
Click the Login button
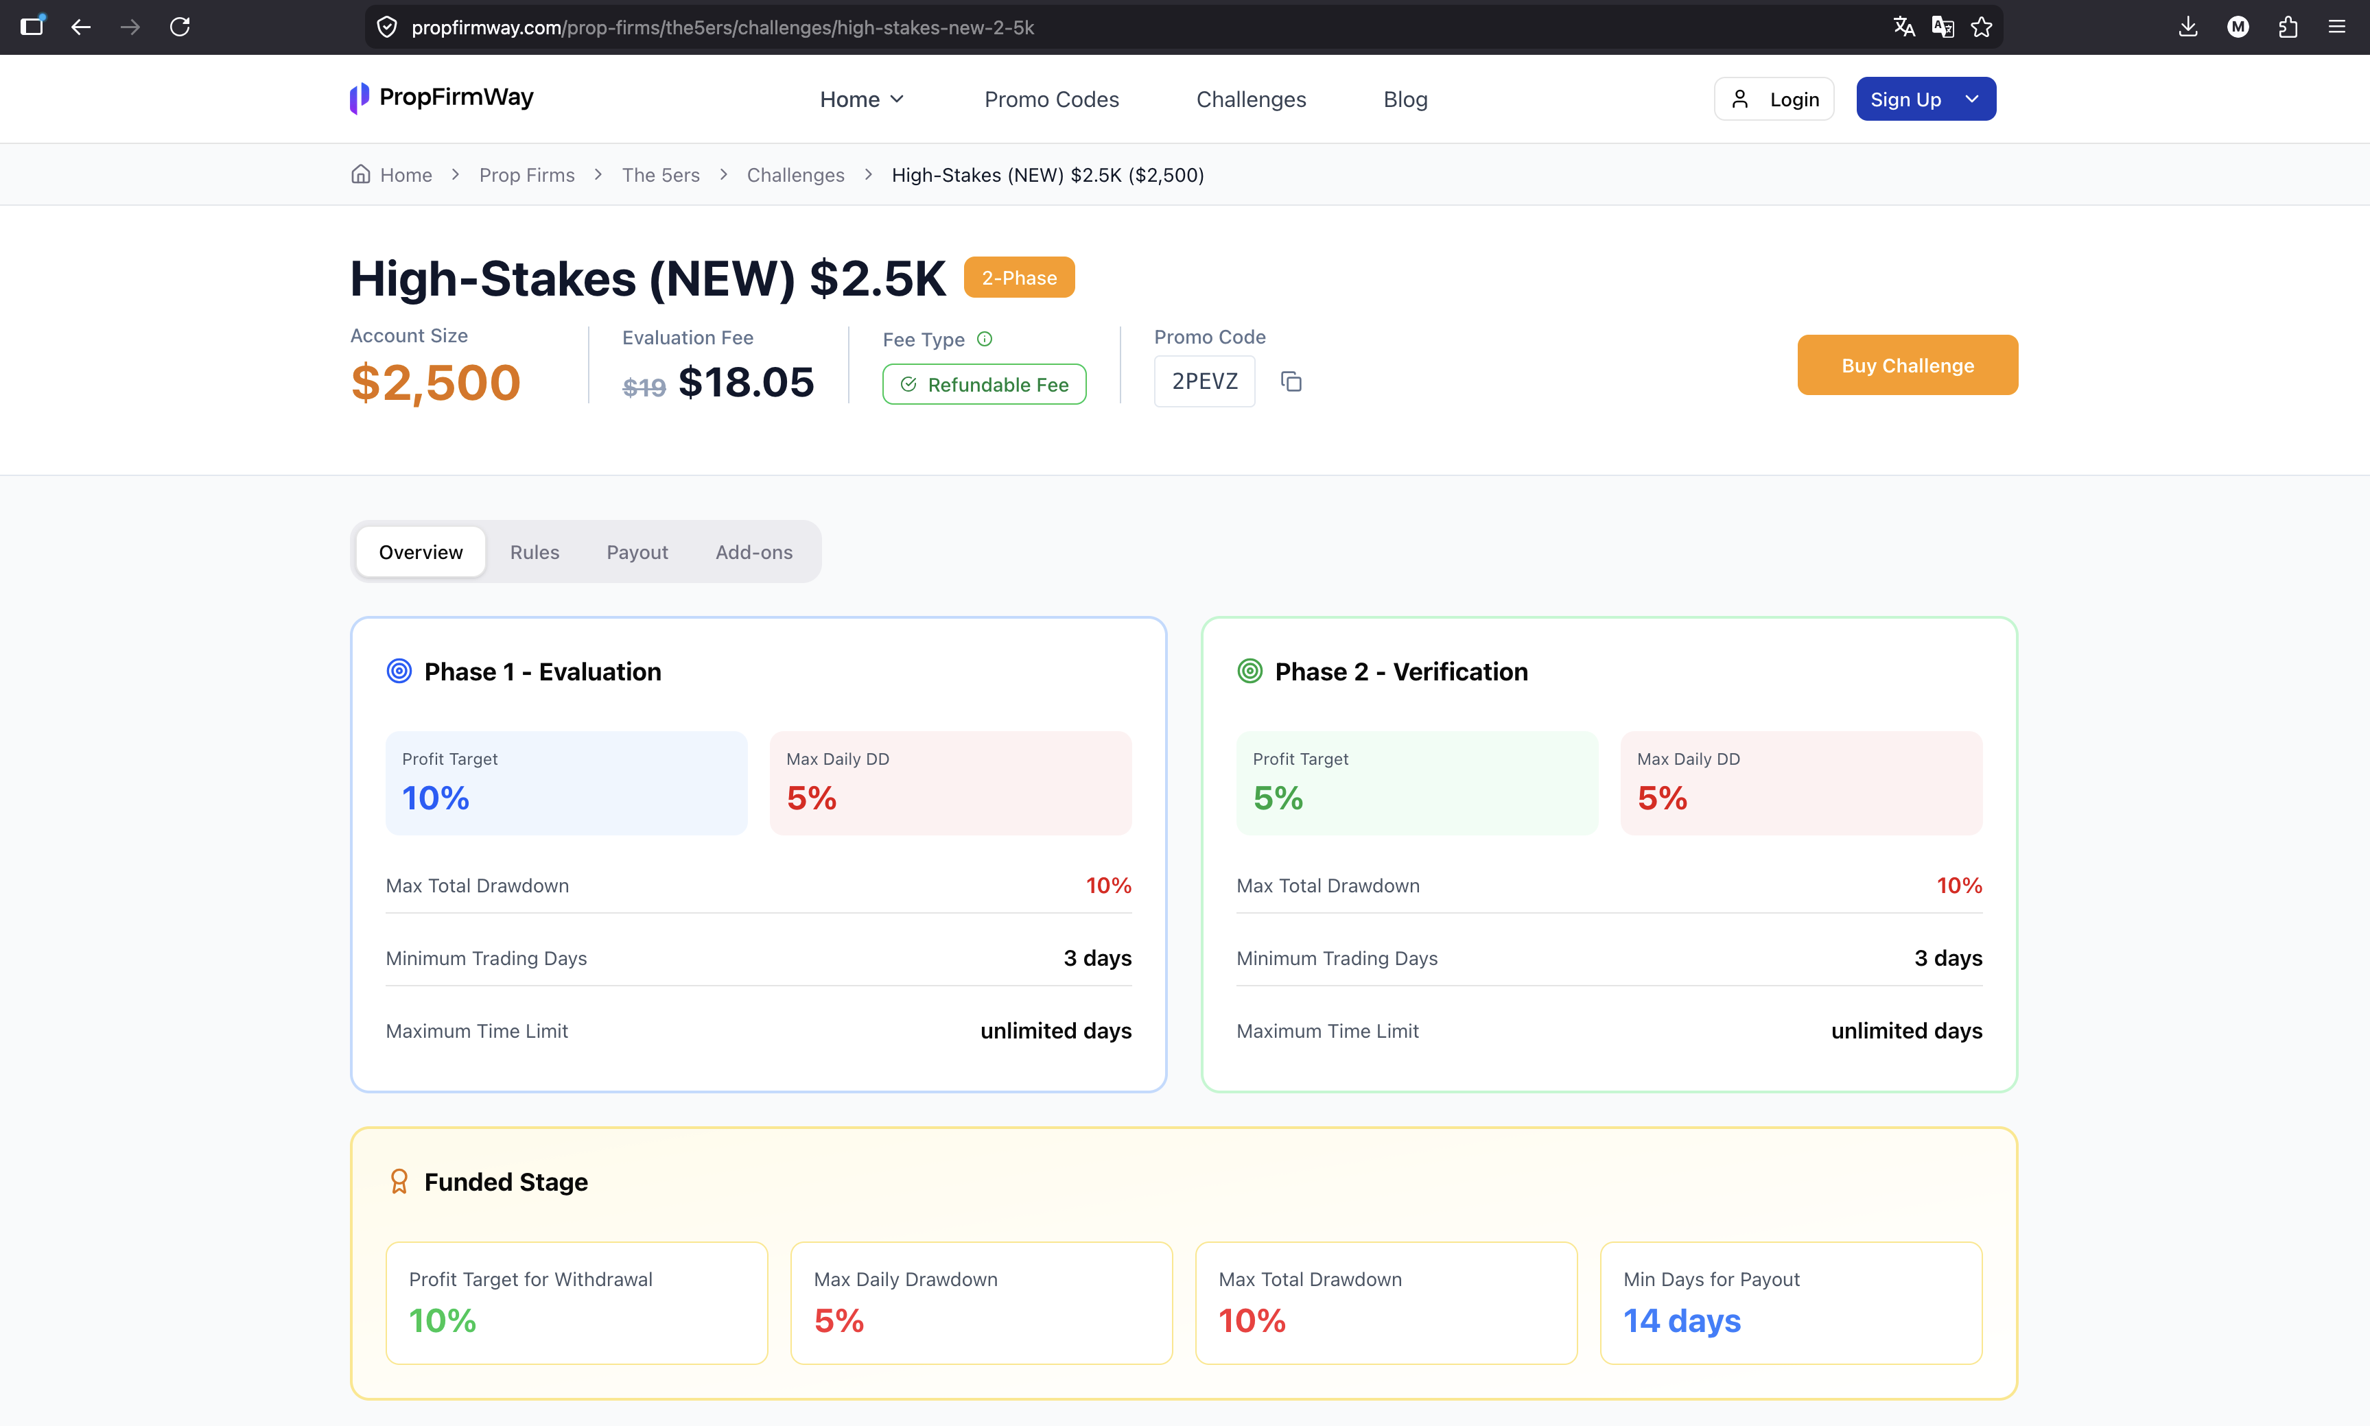pos(1774,99)
